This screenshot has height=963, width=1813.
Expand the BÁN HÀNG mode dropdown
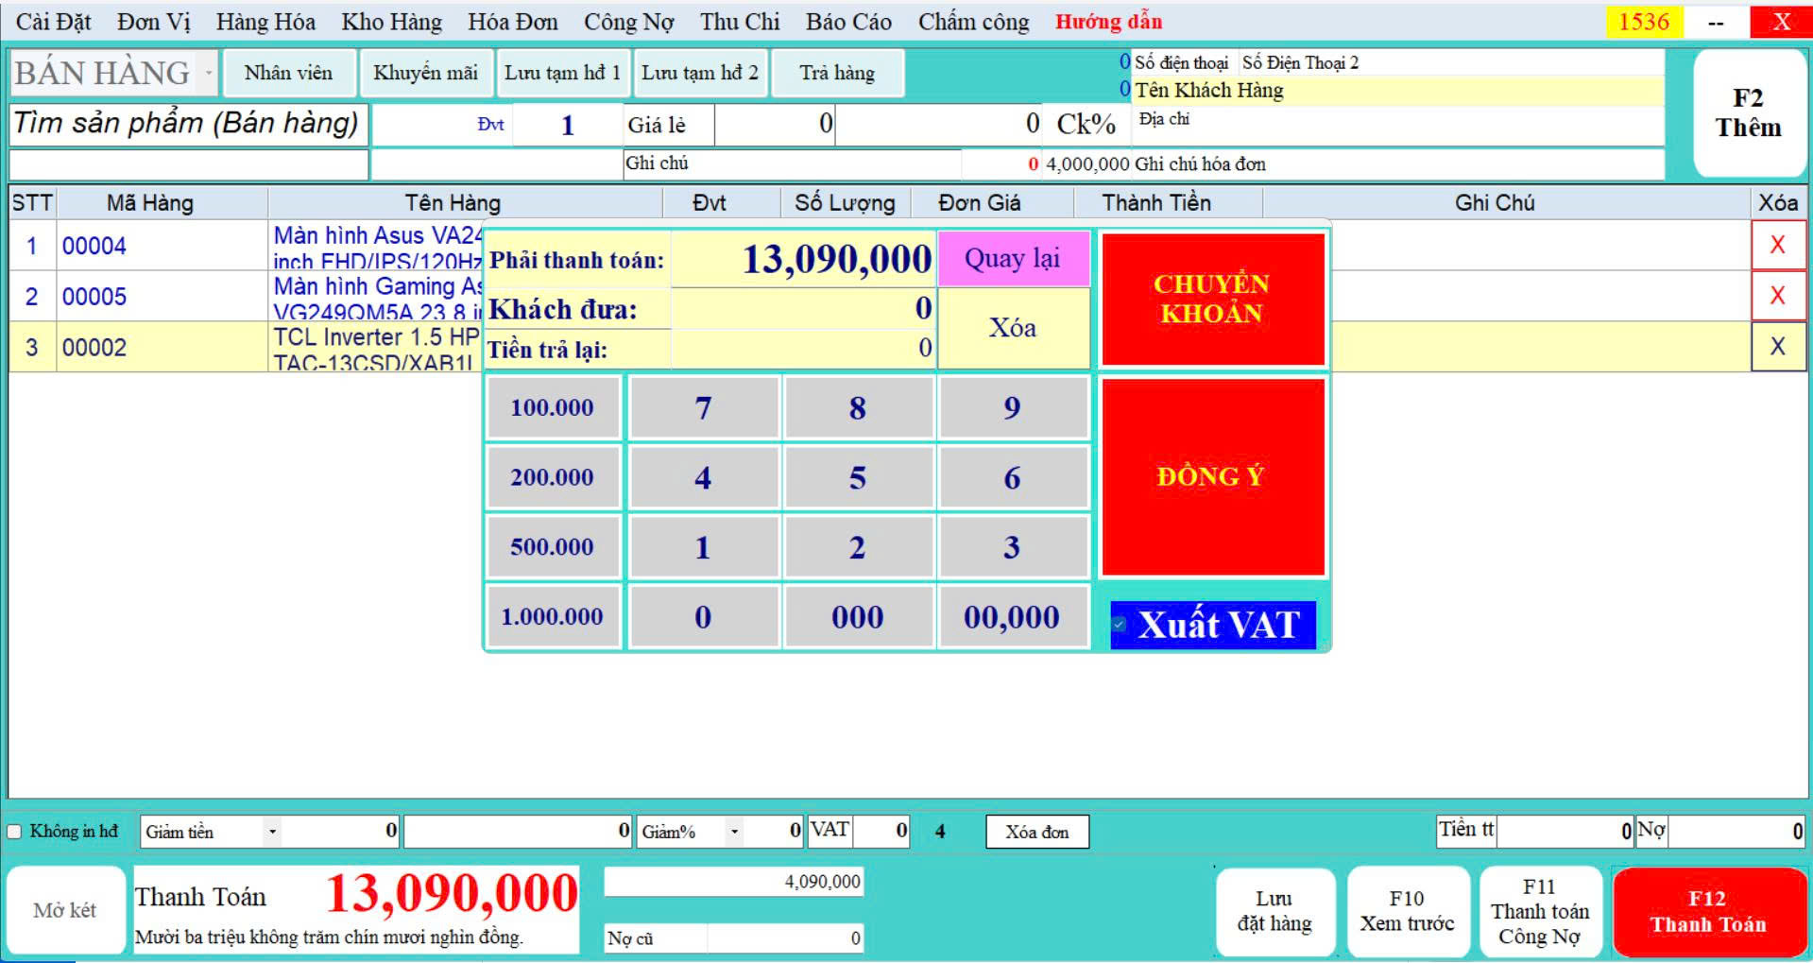(x=208, y=74)
